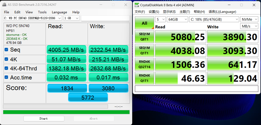Screen dimensions: 261x125
Task: Uncheck the Seq test checkbox
Action: pyautogui.click(x=6, y=50)
